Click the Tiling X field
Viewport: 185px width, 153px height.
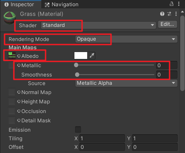coord(102,139)
